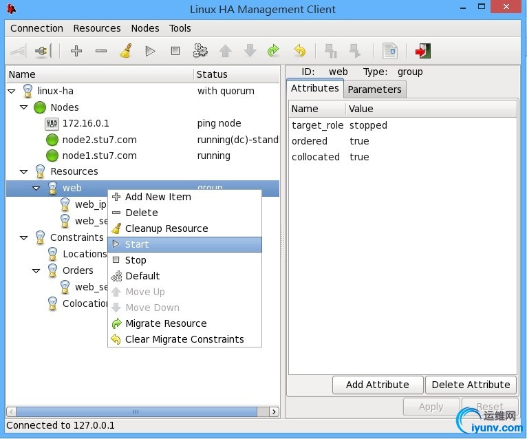Click the Add Attribute button

(378, 385)
